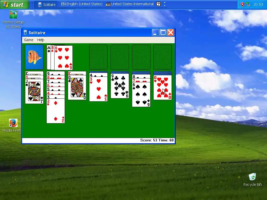Click the Solitaire title bar icon
This screenshot has width=267, height=200.
click(x=25, y=32)
